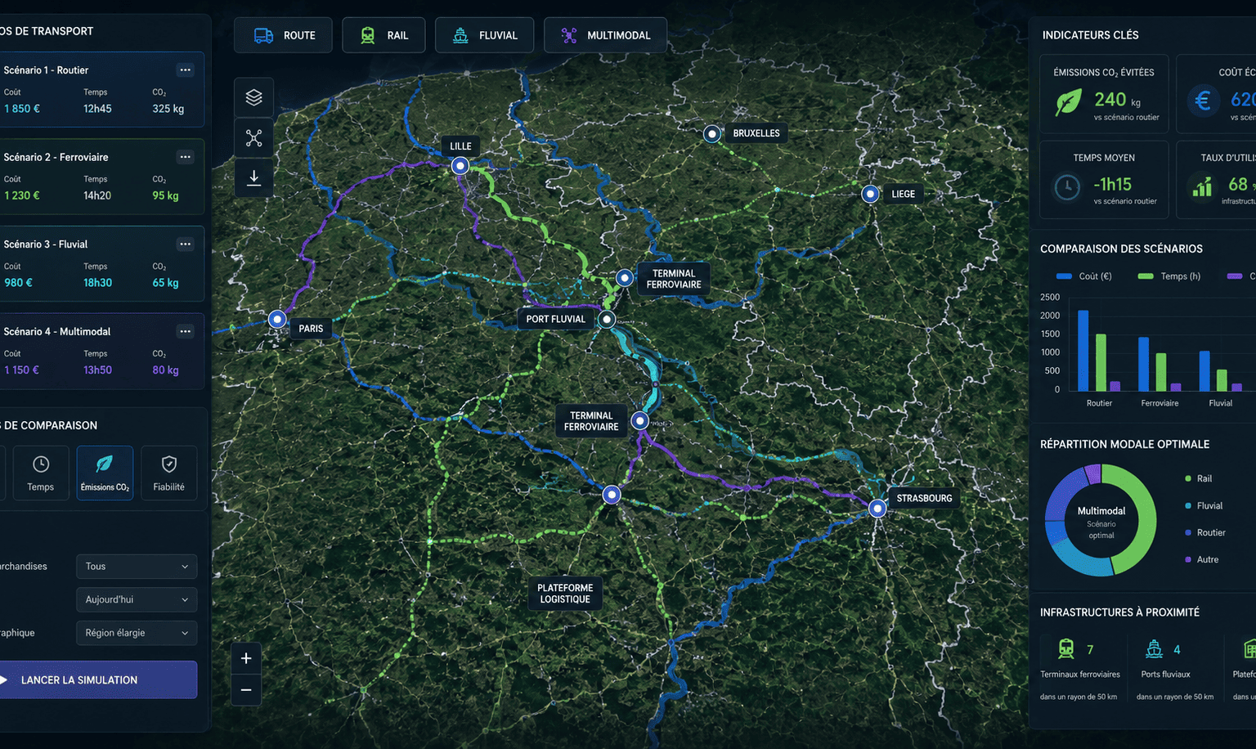This screenshot has width=1256, height=749.
Task: Click the Ferroviaire axis label under the chart
Action: 1160,403
